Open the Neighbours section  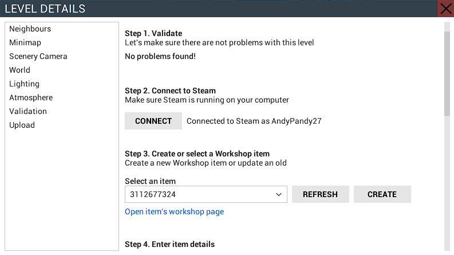click(x=30, y=29)
